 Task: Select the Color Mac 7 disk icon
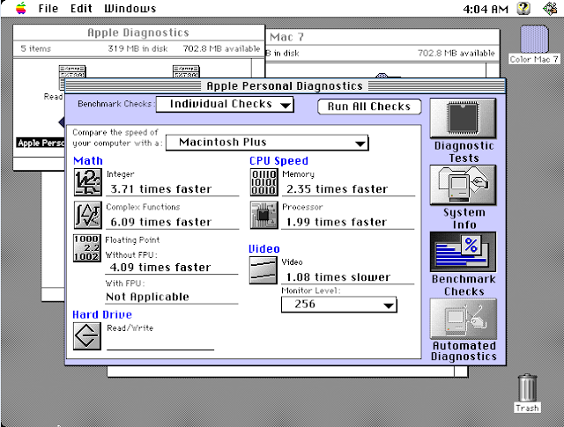[x=534, y=40]
